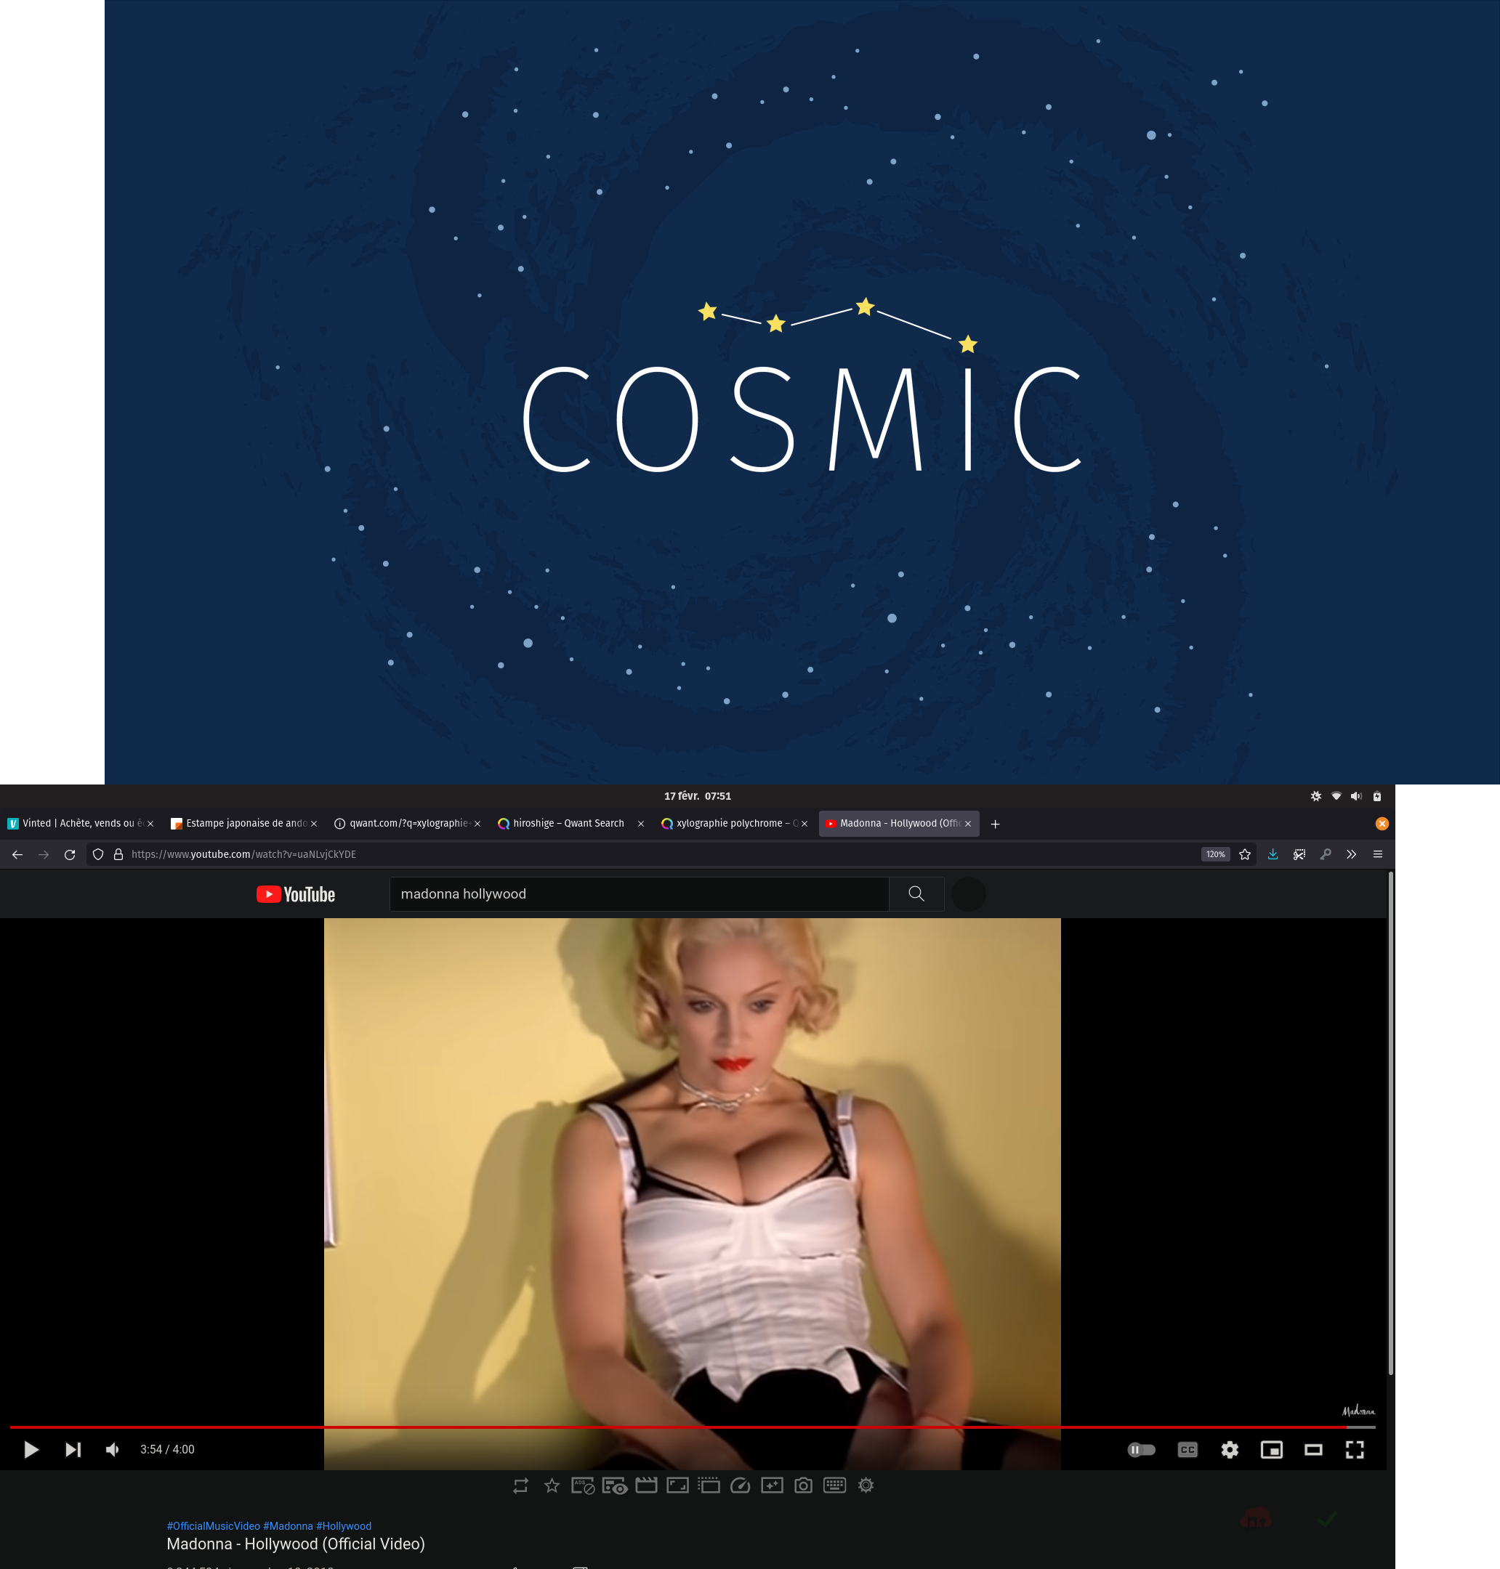
Task: Open the Firefox downloads panel
Action: pos(1272,854)
